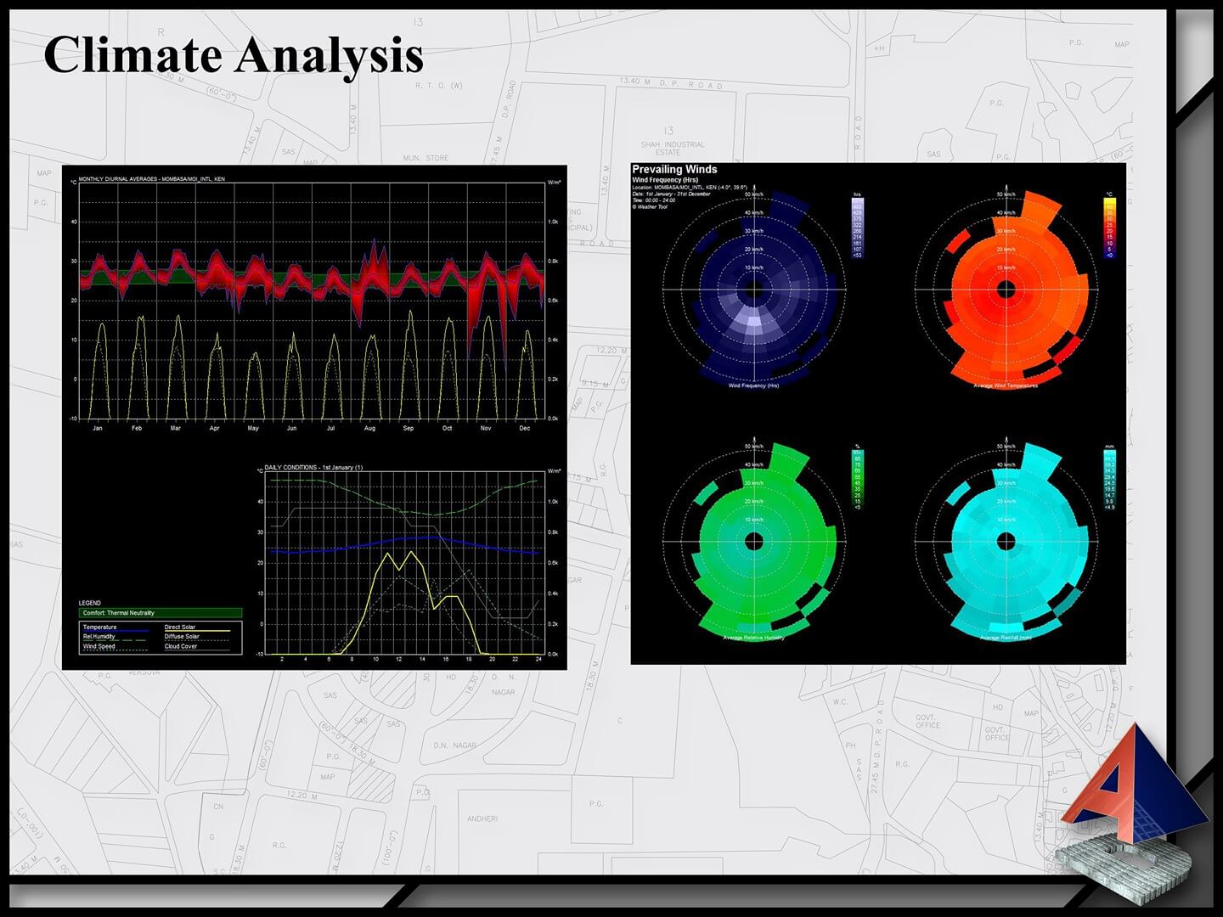Click the hrs color scale legend
1223x917 pixels.
(857, 226)
